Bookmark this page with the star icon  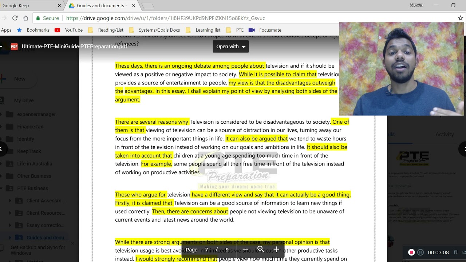pyautogui.click(x=460, y=18)
